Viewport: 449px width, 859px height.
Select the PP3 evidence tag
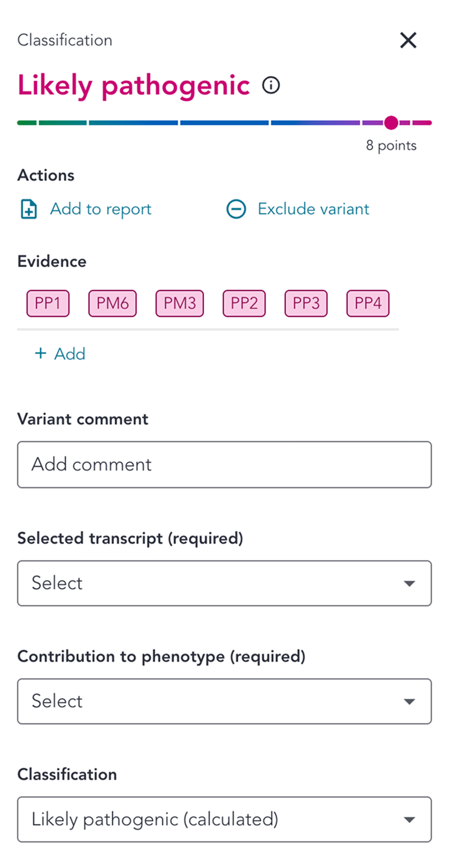306,303
